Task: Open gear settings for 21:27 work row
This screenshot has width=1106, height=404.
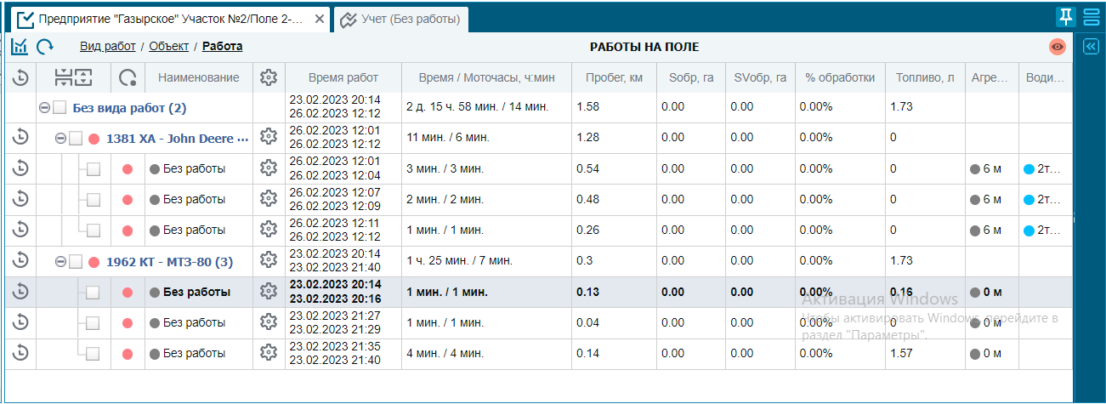Action: pyautogui.click(x=269, y=321)
